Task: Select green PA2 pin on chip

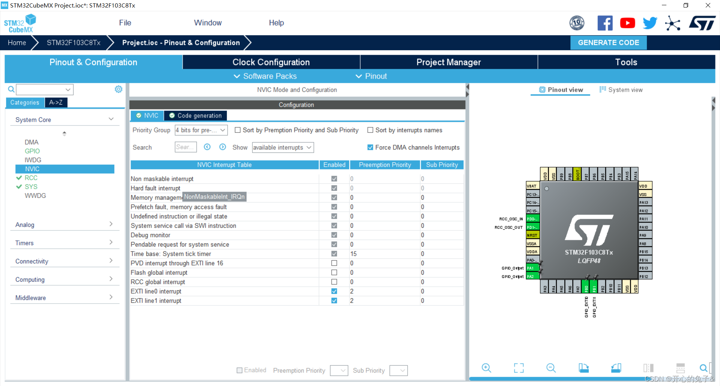Action: click(x=532, y=277)
